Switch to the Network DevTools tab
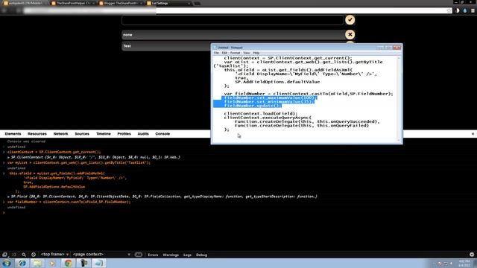This screenshot has height=268, width=477. (x=61, y=134)
